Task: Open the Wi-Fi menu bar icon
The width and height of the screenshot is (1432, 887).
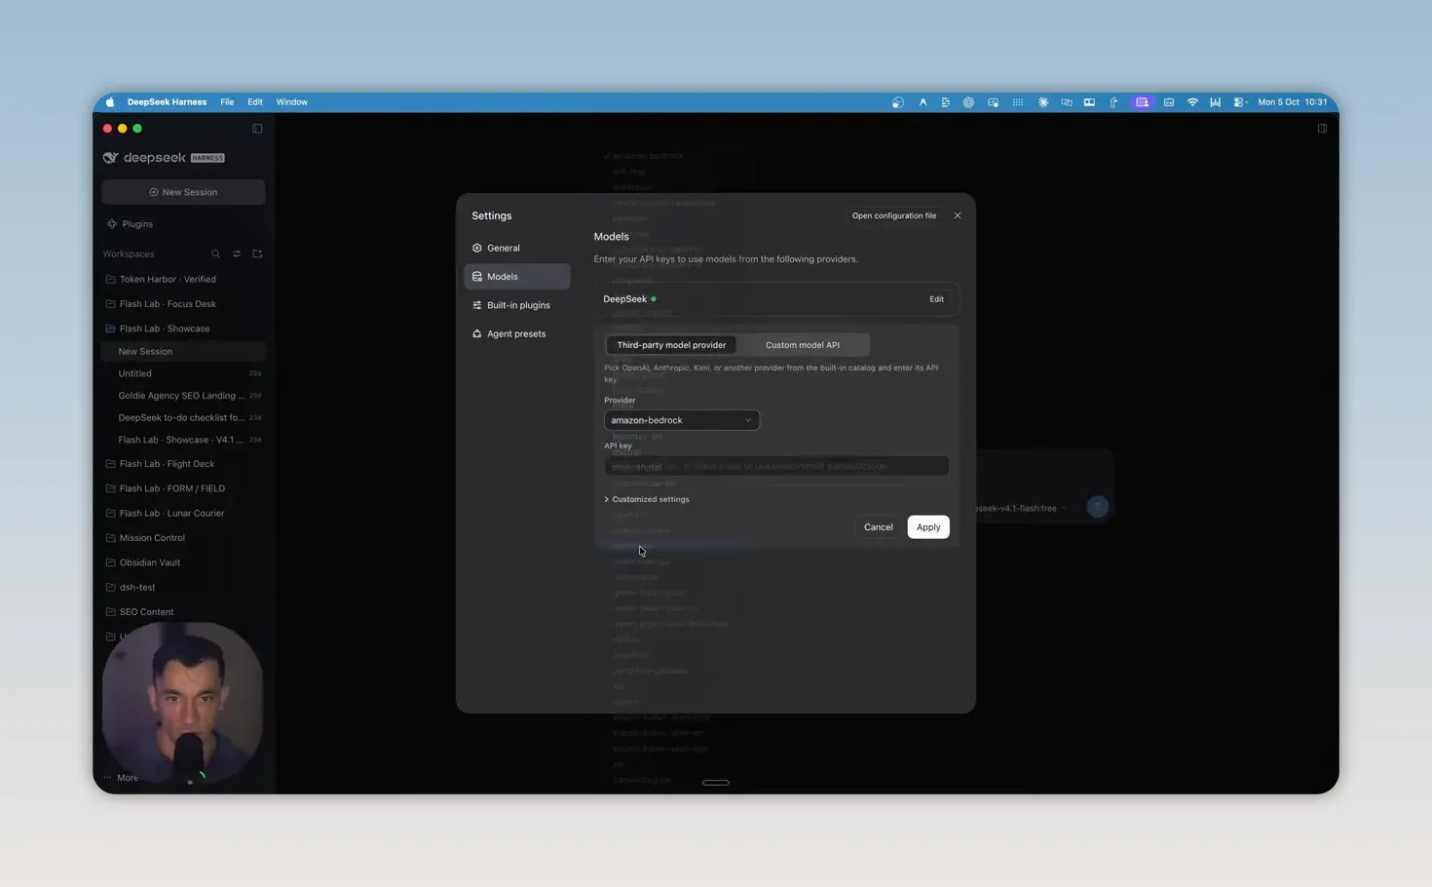Action: coord(1192,102)
